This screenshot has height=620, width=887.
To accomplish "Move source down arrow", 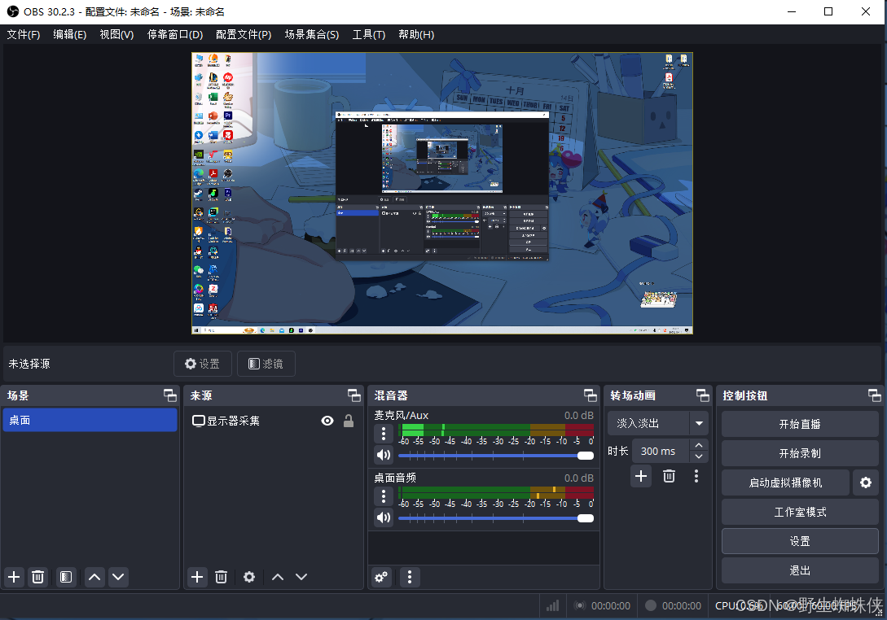I will 301,577.
